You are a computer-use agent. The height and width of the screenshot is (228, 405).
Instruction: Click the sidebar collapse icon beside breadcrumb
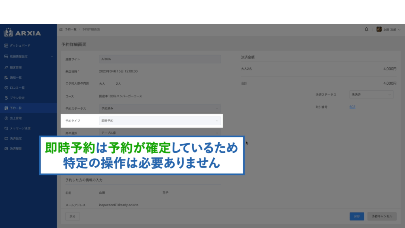pyautogui.click(x=61, y=30)
